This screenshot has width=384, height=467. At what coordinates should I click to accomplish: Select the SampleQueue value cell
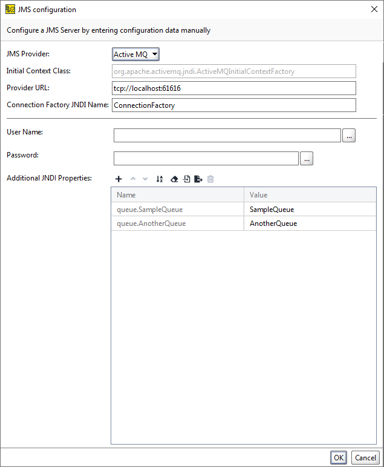tap(310, 210)
